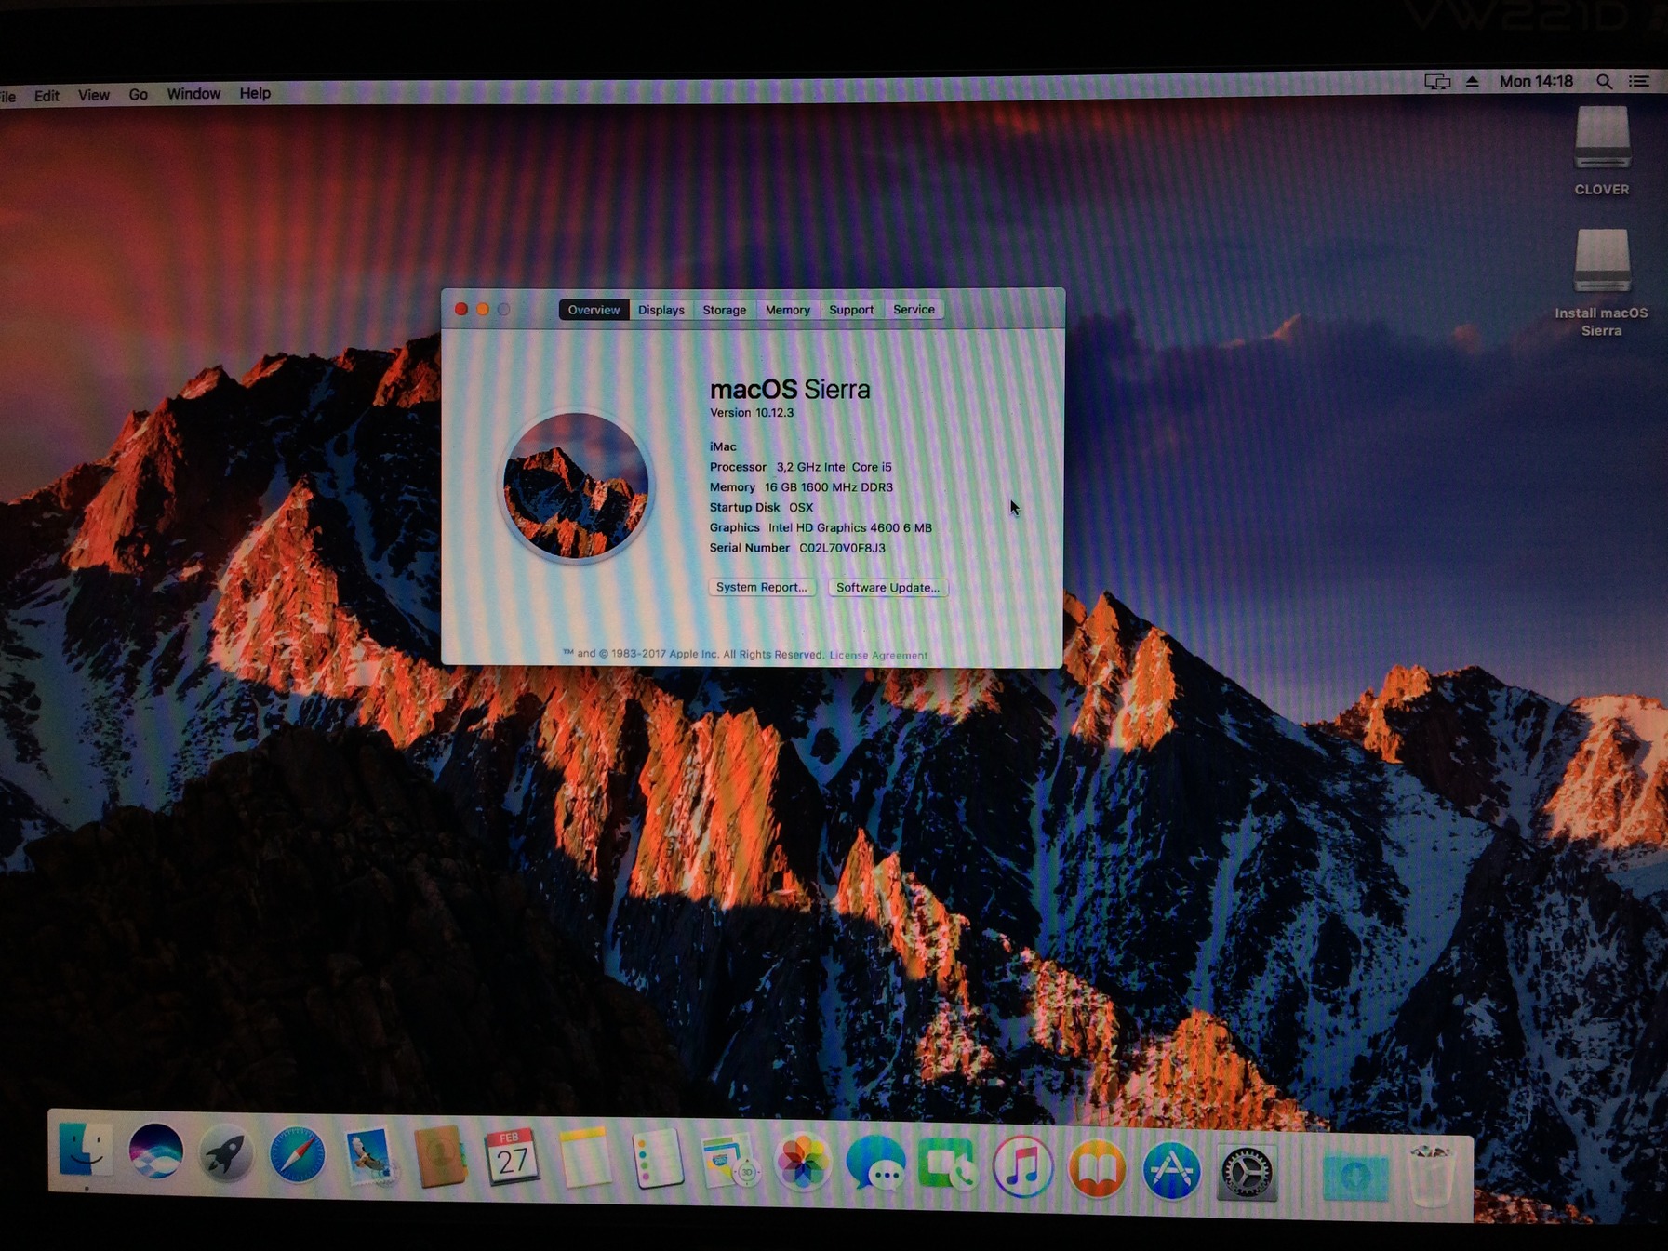Switch to the Displays tab

661,310
